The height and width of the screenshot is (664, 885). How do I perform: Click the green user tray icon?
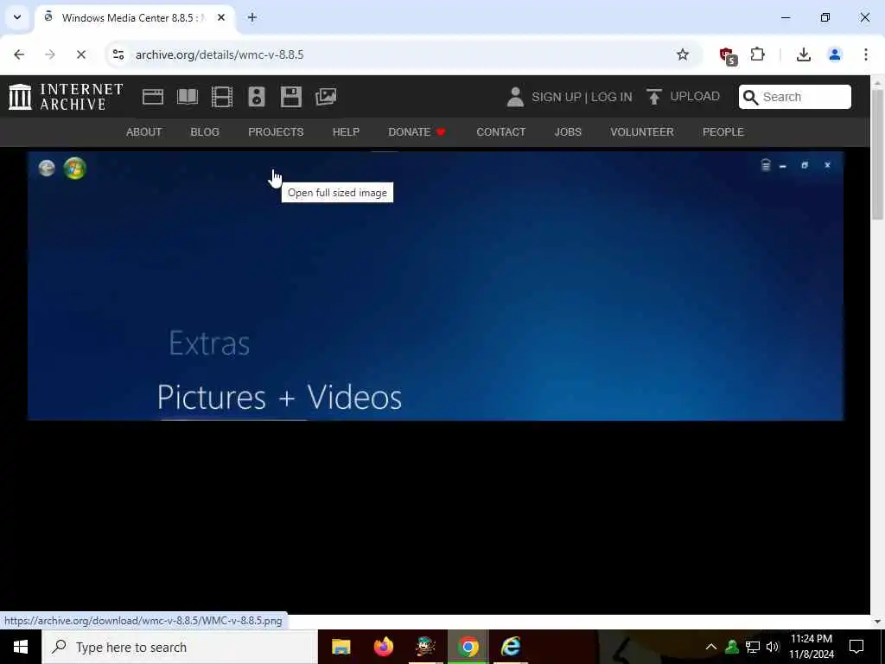tap(732, 647)
